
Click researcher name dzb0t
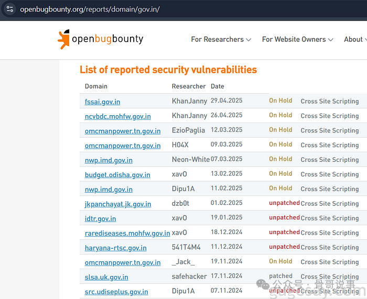(180, 203)
